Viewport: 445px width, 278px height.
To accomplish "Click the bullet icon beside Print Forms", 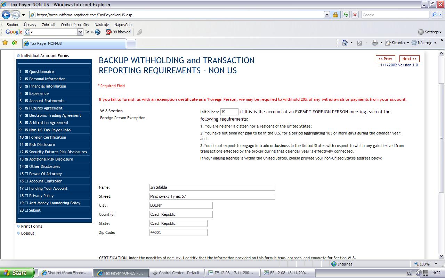I will (18, 226).
